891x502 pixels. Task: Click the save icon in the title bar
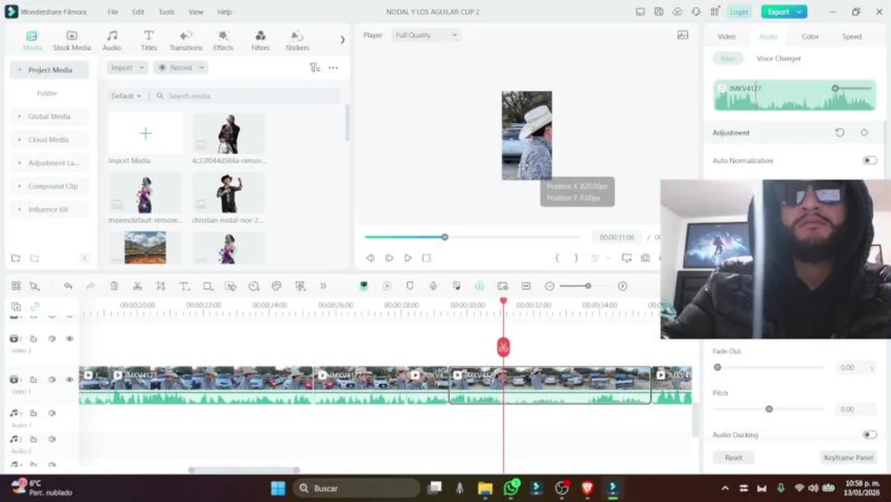(x=659, y=12)
